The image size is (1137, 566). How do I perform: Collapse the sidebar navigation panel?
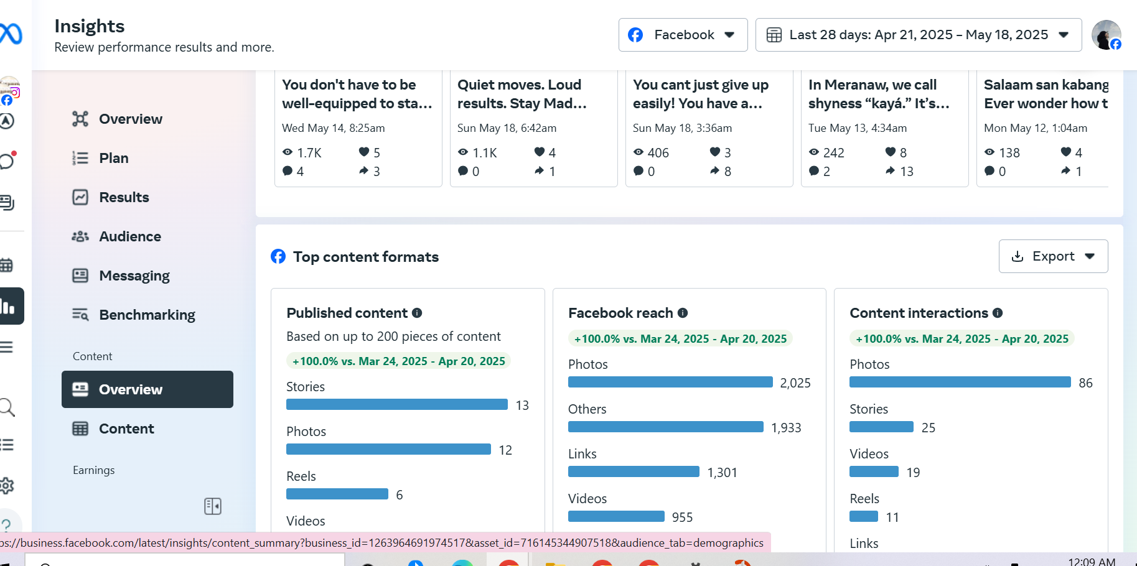213,506
